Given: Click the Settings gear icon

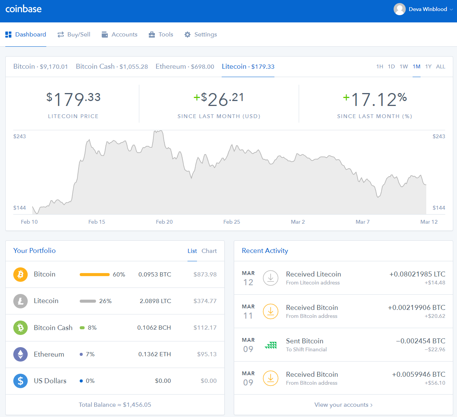Looking at the screenshot, I should [x=188, y=35].
